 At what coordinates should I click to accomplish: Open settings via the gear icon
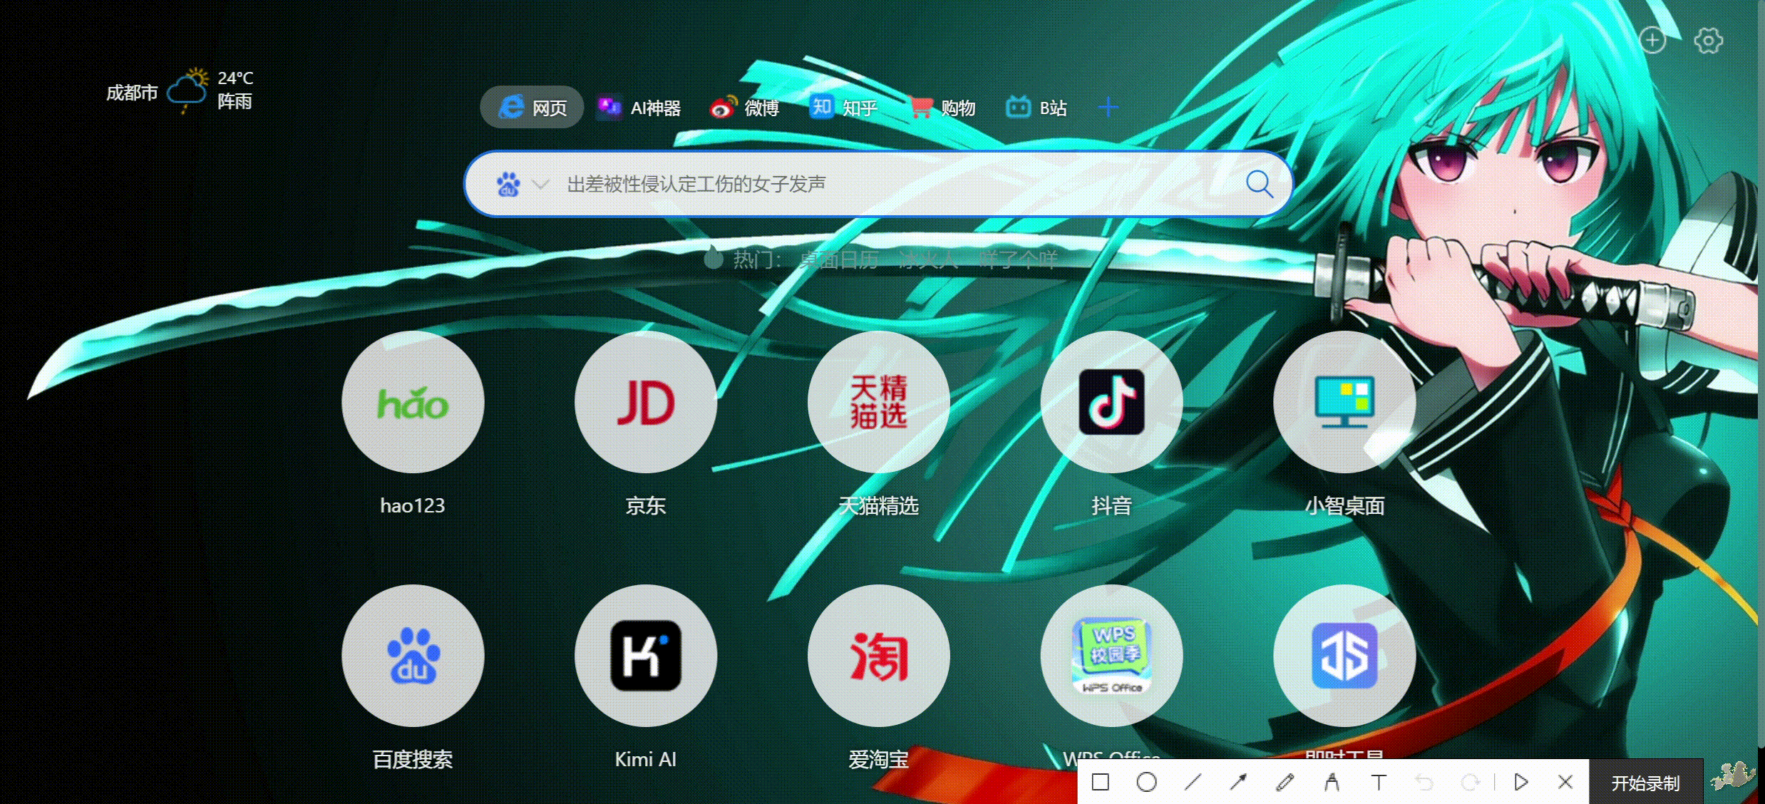(x=1708, y=41)
